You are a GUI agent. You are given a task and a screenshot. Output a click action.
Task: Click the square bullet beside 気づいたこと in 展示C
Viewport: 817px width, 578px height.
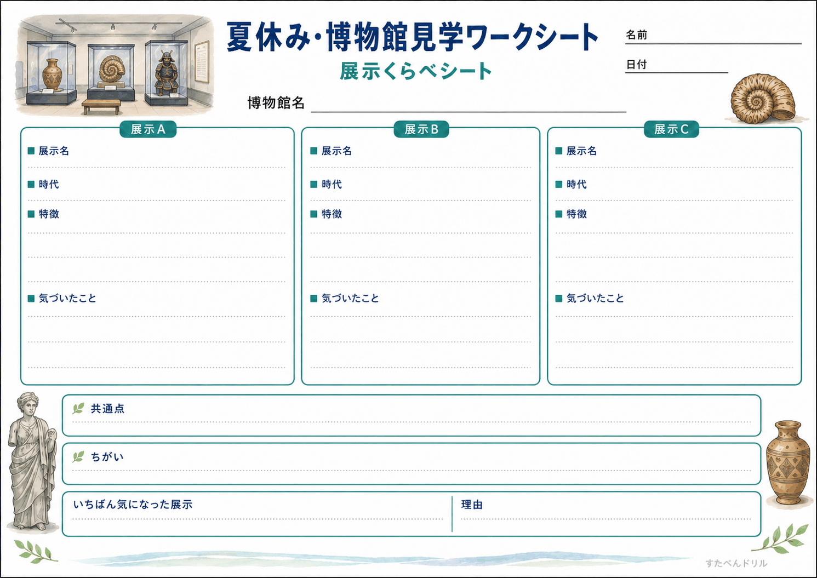click(559, 298)
